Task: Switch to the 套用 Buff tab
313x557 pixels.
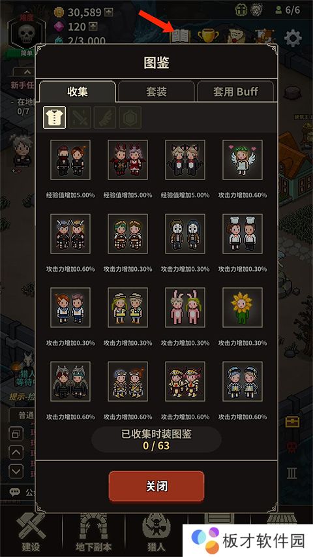Action: click(235, 91)
